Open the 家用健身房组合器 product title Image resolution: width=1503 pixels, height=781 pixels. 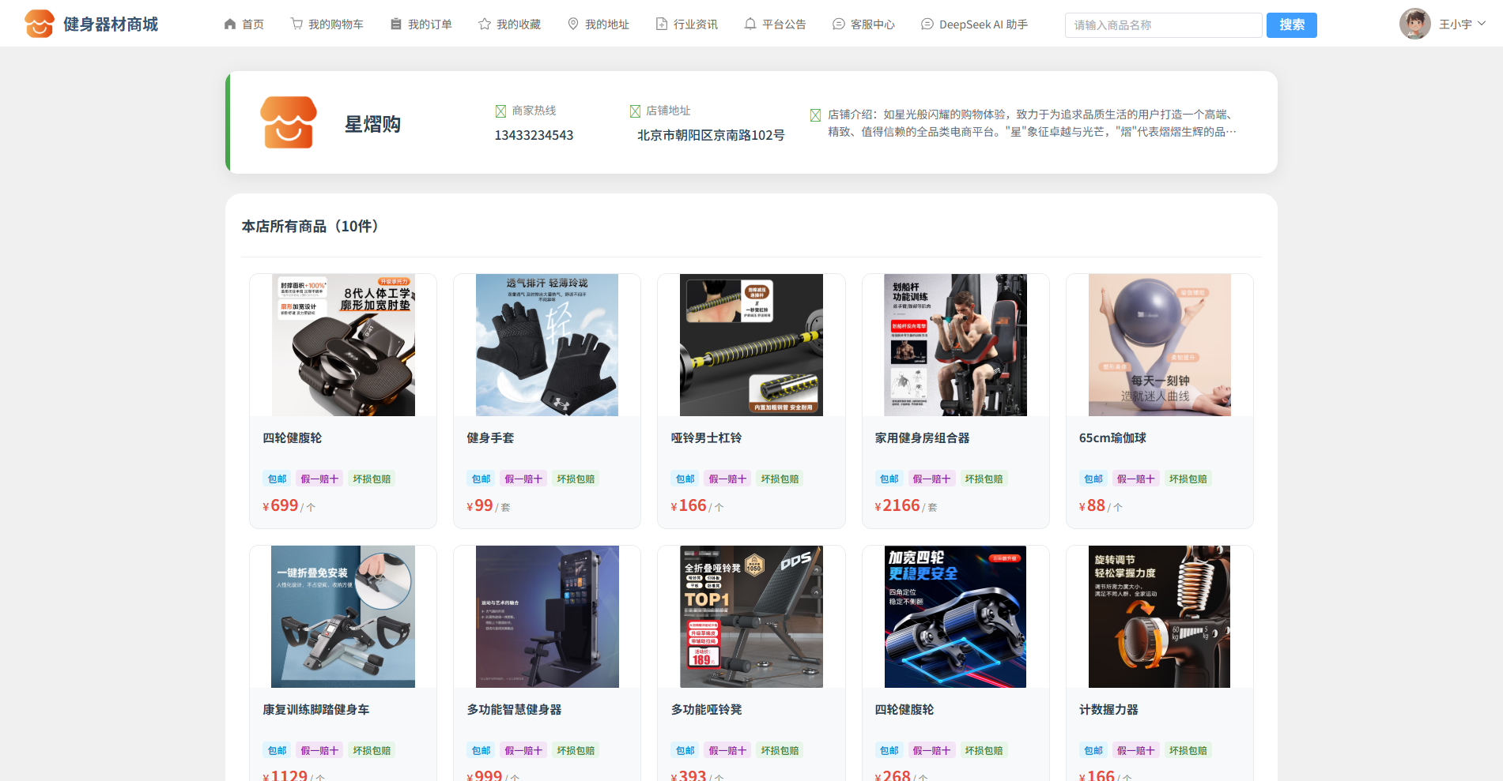[922, 438]
